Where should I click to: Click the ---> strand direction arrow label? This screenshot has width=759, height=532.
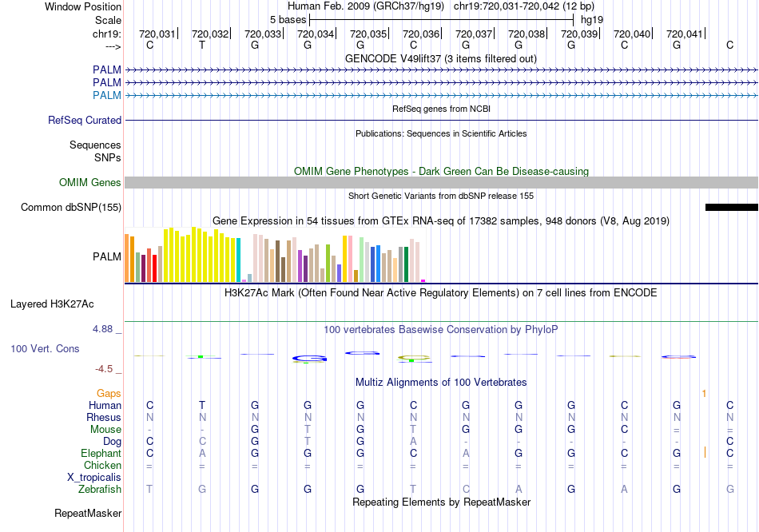click(x=113, y=46)
